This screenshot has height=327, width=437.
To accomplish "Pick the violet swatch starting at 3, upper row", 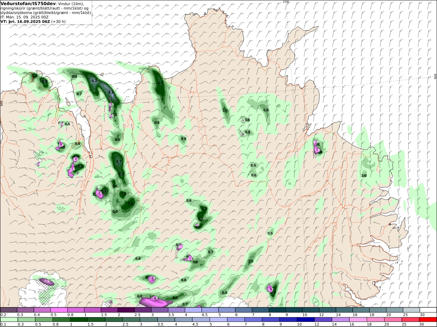I will coord(159,310).
